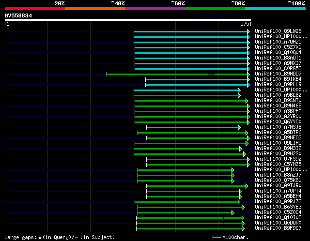Click the green ~80% identity legend segment
Screen dimensions: 310x241
pos(215,9)
